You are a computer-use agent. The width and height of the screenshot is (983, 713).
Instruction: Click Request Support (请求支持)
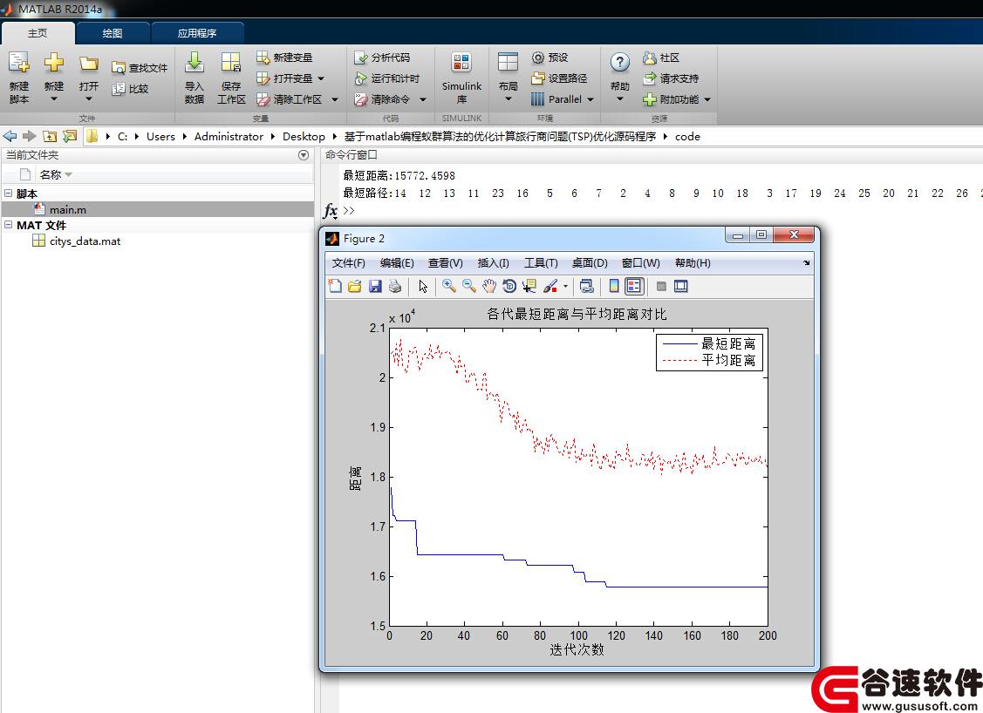671,78
